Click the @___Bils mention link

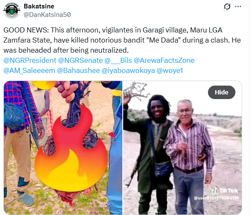[x=118, y=60]
